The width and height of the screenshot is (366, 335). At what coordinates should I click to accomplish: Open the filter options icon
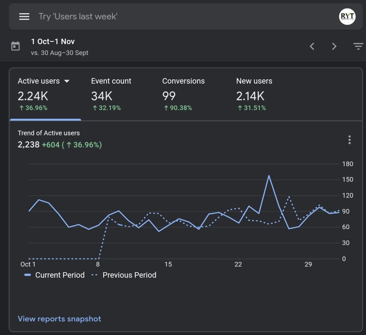358,46
